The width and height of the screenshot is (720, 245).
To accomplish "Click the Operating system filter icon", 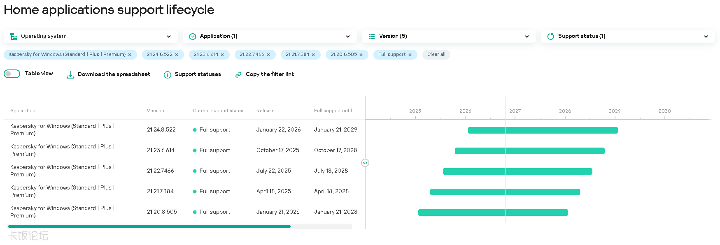I will 14,37.
